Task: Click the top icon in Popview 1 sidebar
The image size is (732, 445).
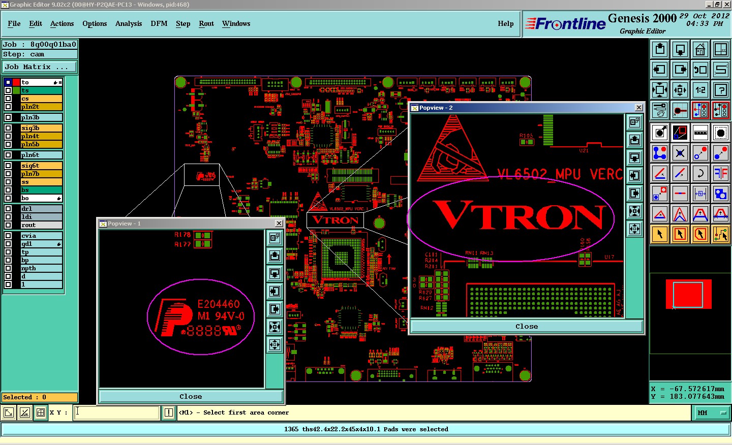Action: (x=274, y=238)
